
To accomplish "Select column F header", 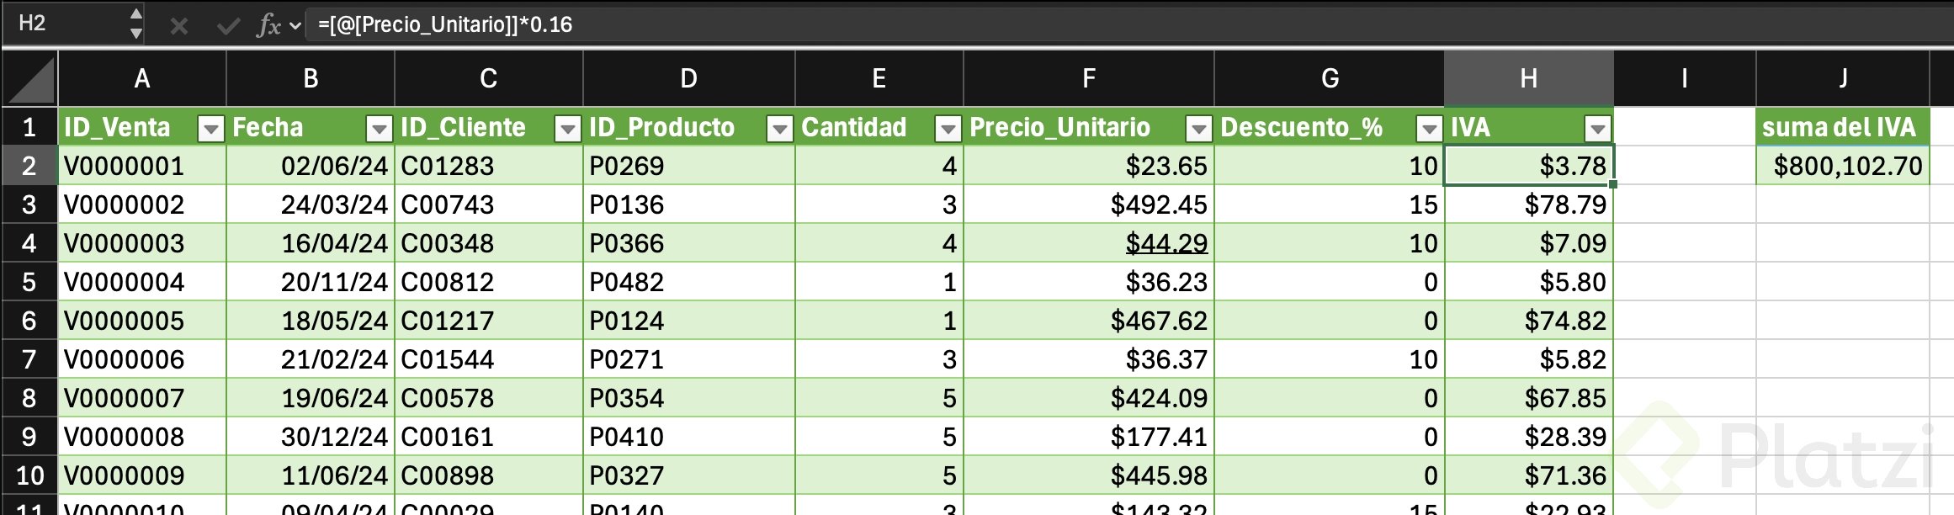I will 1088,79.
